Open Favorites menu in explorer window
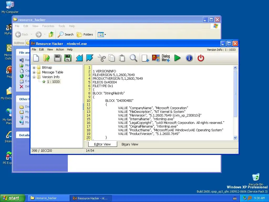The image size is (269, 202). pyautogui.click(x=48, y=26)
